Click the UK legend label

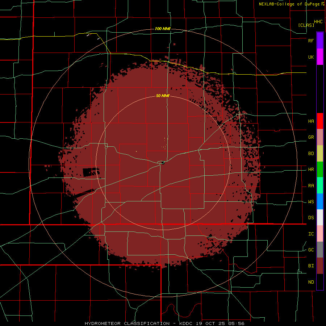(x=311, y=57)
